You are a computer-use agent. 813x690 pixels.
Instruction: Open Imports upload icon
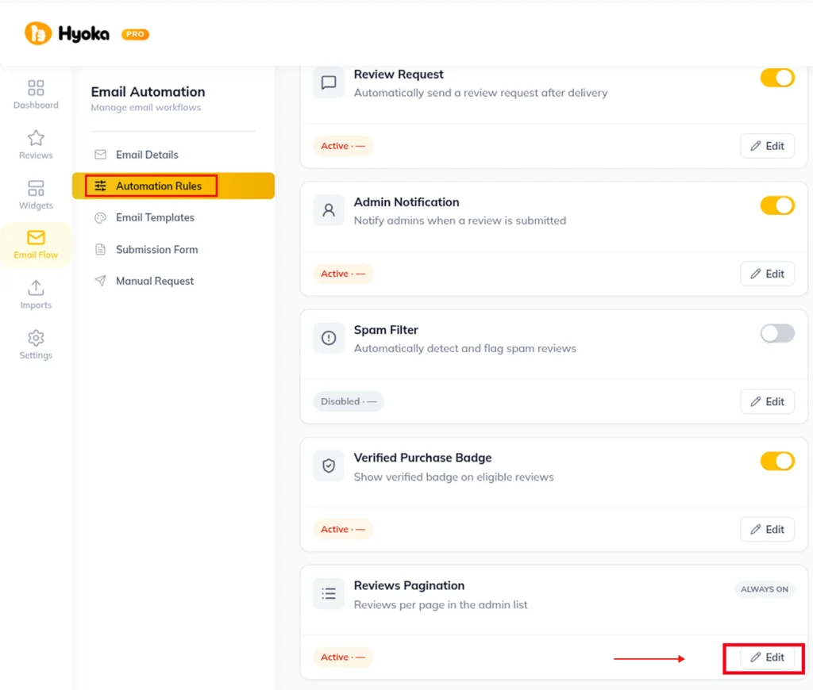point(36,288)
